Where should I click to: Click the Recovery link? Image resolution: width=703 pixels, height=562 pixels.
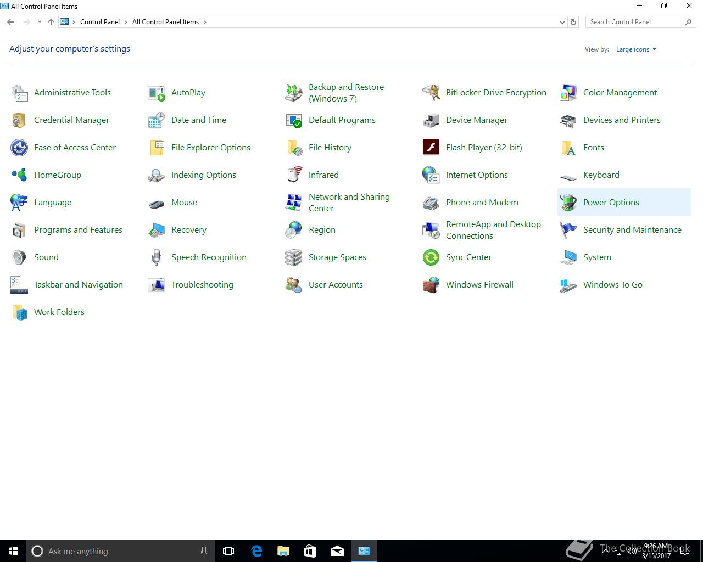[189, 230]
